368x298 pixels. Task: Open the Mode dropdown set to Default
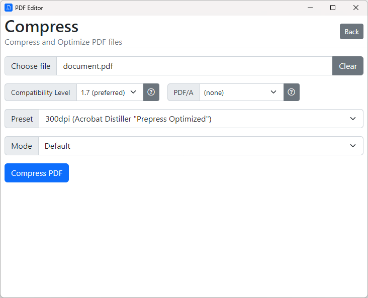point(201,146)
